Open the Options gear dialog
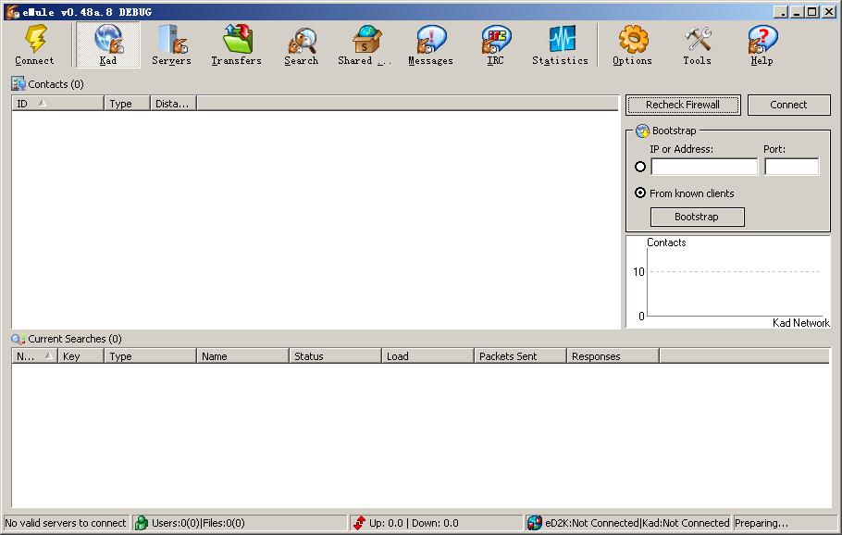The image size is (842, 535). [x=632, y=45]
